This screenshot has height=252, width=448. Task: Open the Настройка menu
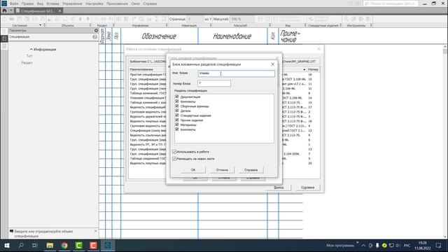click(94, 3)
